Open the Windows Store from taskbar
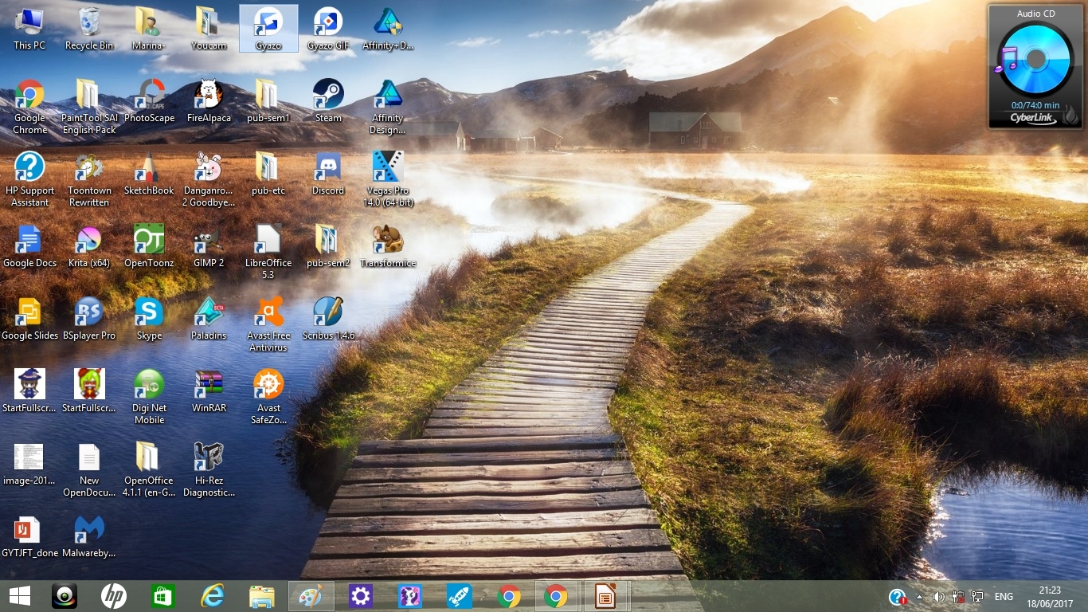 pyautogui.click(x=163, y=596)
